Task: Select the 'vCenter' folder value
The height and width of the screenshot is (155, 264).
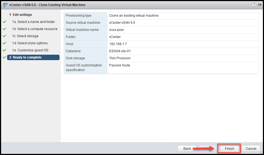Action: [115, 37]
